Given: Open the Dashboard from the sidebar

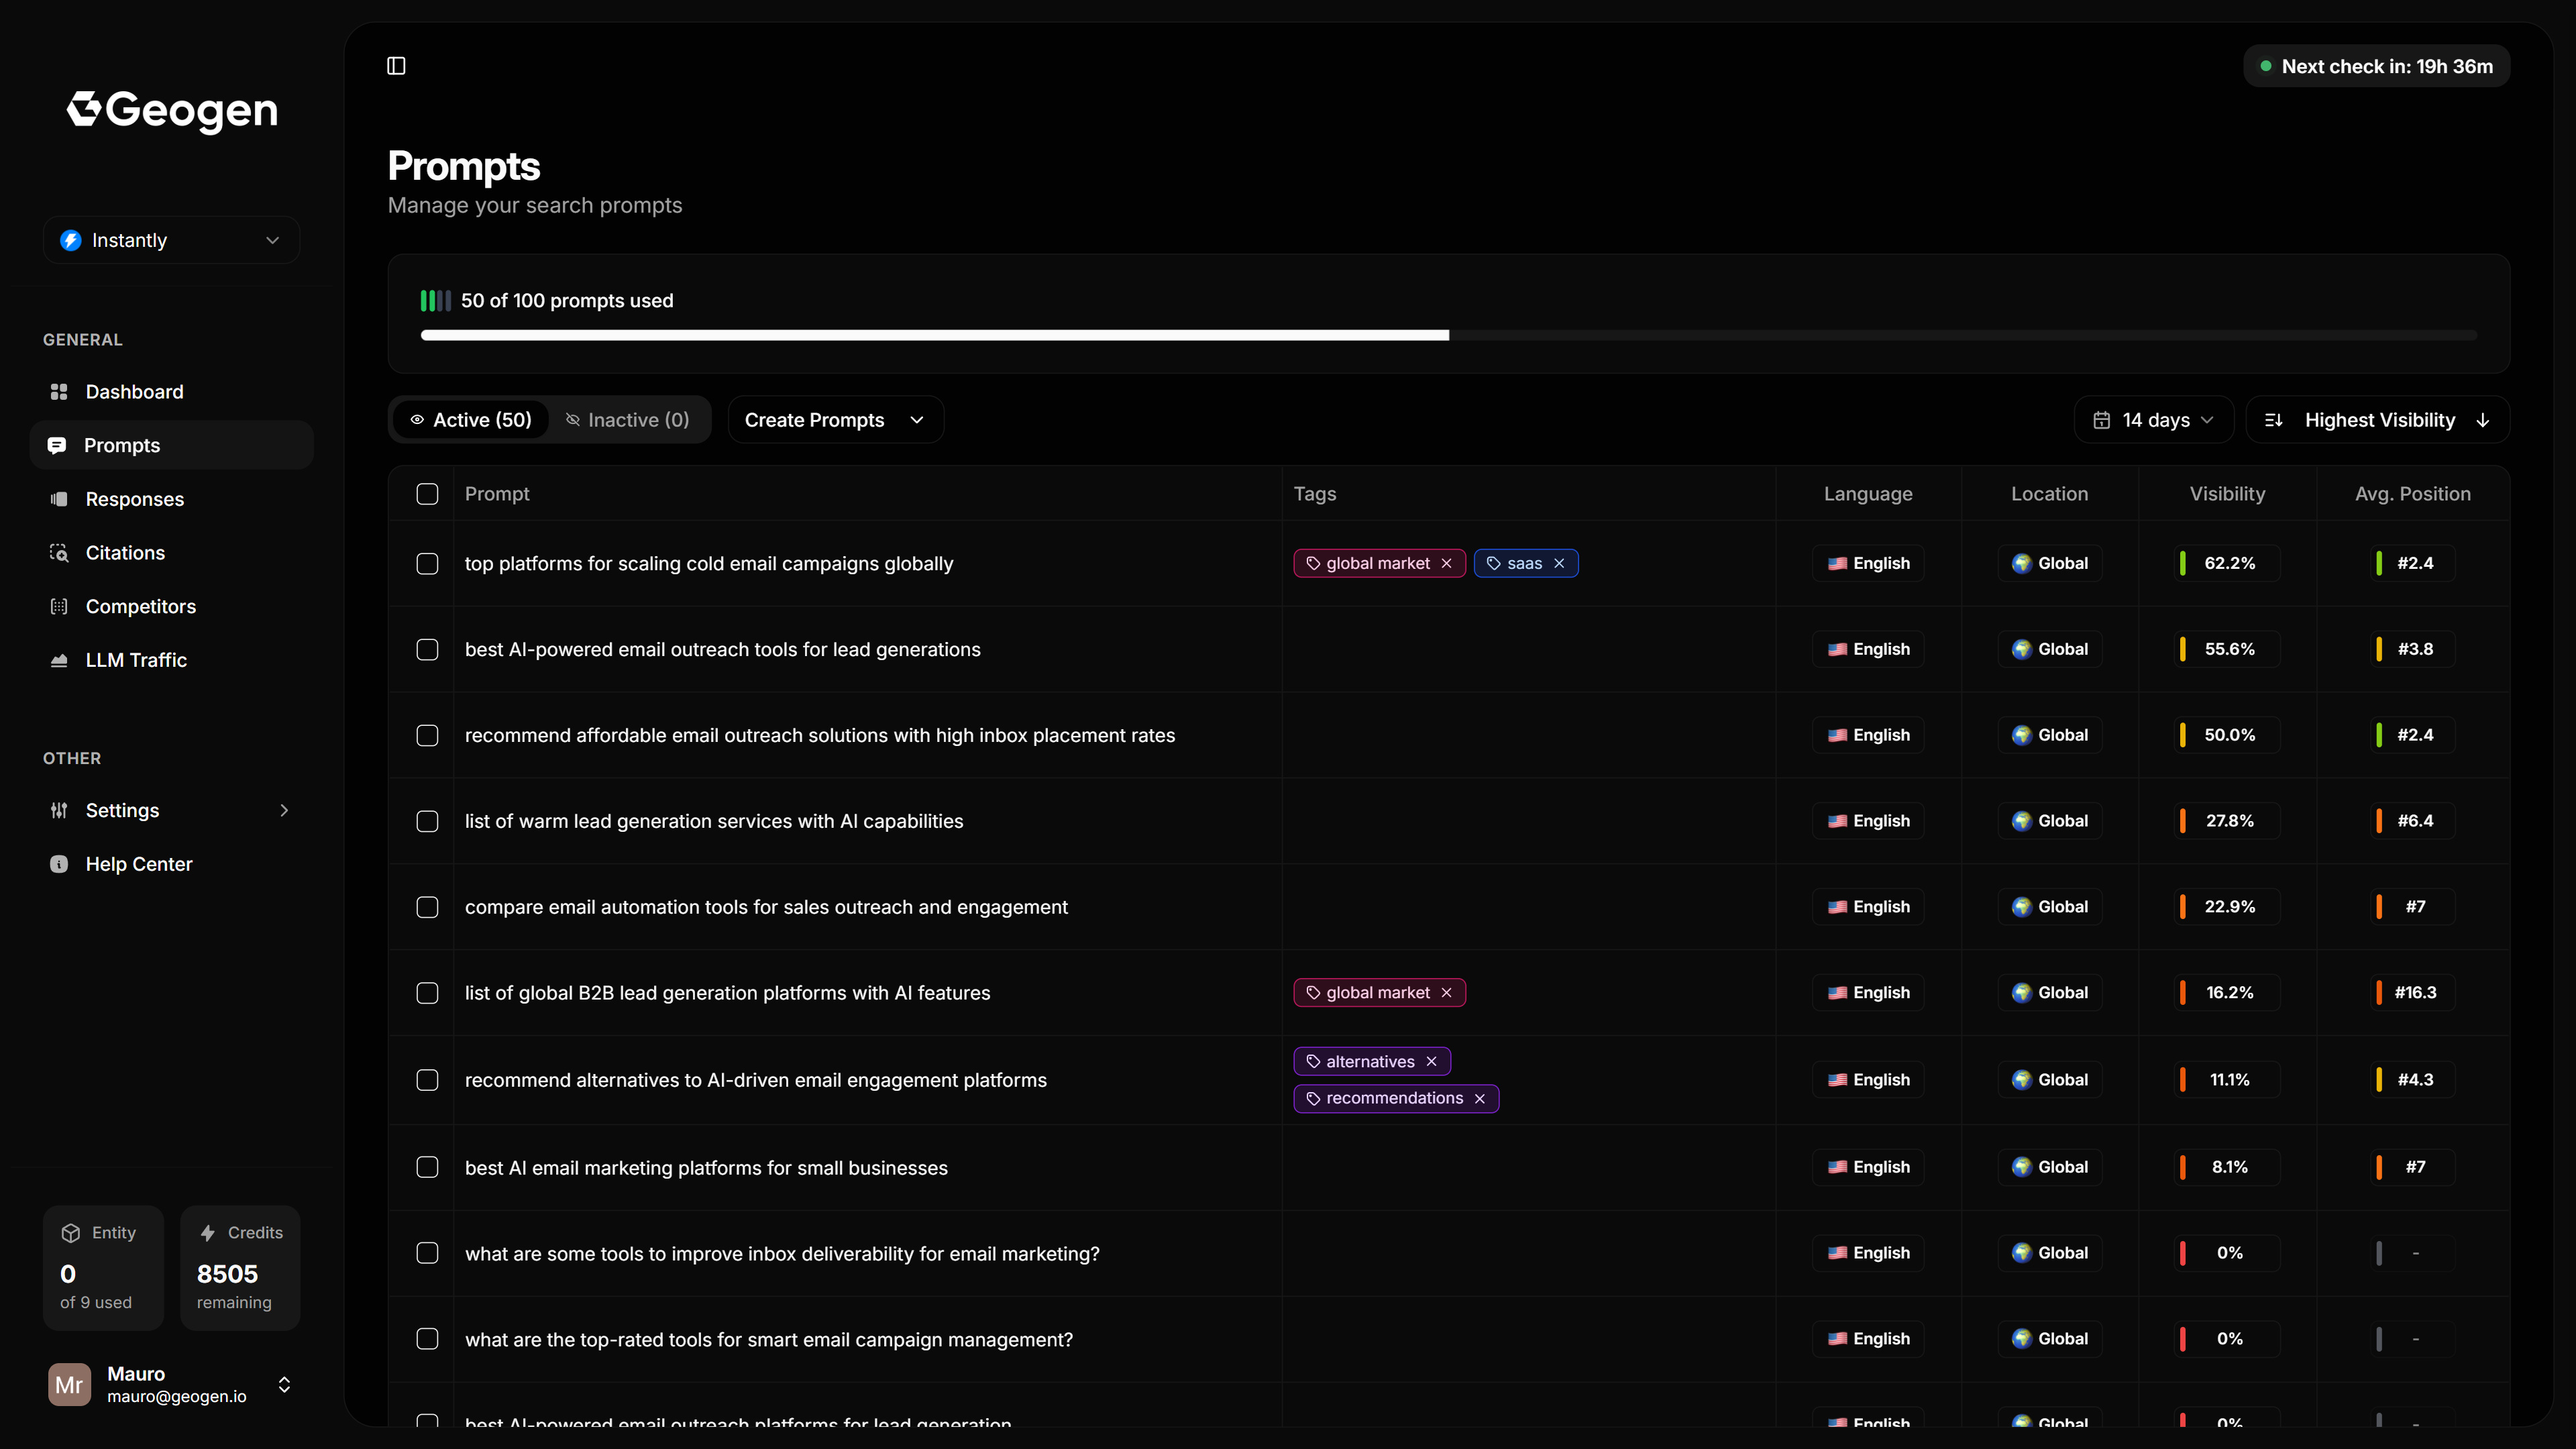Looking at the screenshot, I should pyautogui.click(x=134, y=391).
